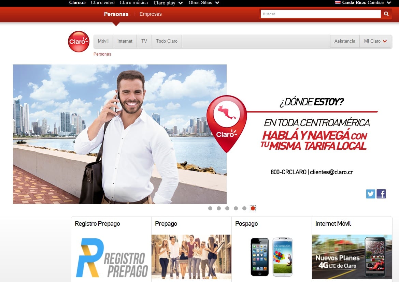Image resolution: width=399 pixels, height=282 pixels.
Task: Open the Móvil menu
Action: coord(103,41)
